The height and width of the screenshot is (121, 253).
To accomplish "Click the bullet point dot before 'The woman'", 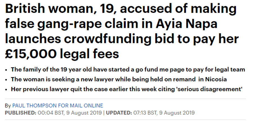I will coord(6,80).
